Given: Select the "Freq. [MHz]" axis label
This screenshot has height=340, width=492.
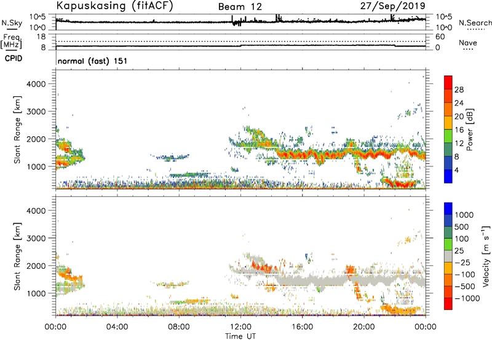Looking at the screenshot, I should (11, 41).
